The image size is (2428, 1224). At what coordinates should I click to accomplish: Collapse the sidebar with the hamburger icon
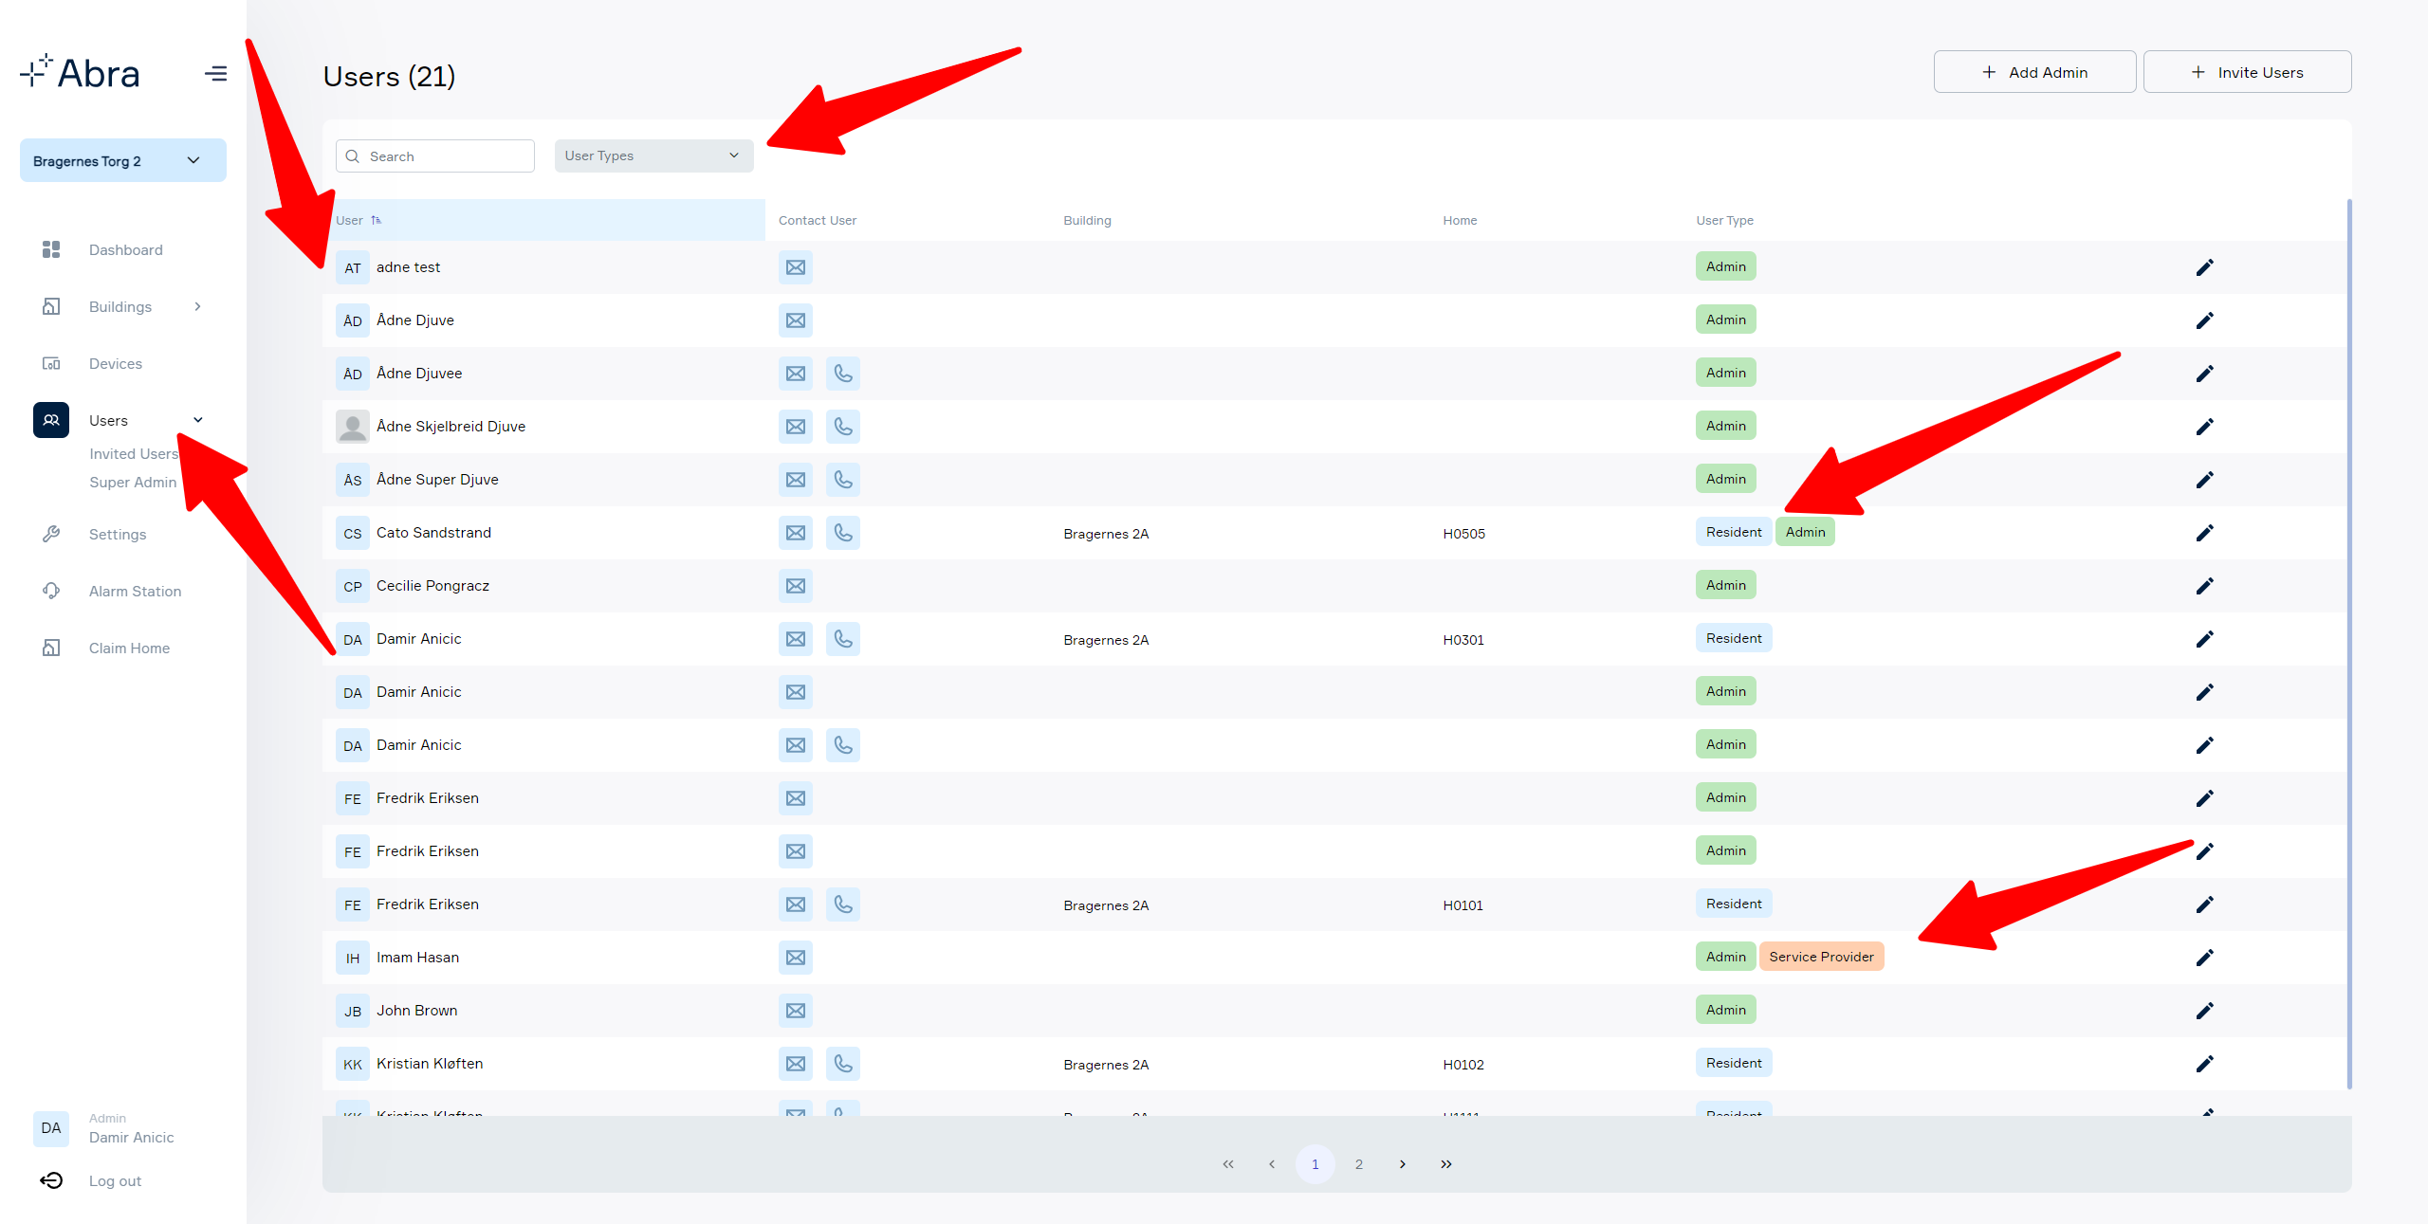[x=215, y=73]
